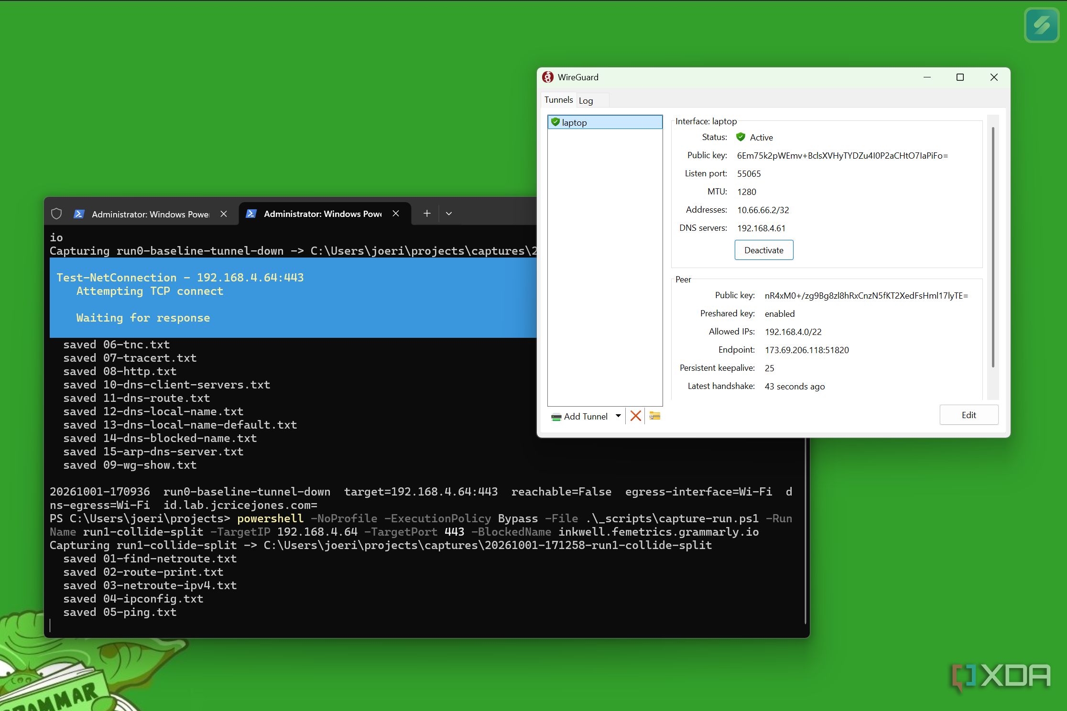Click the MTU value 1280
Image resolution: width=1067 pixels, height=711 pixels.
coord(746,192)
